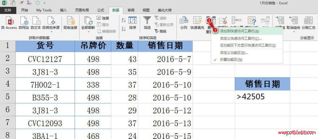The height and width of the screenshot is (139, 318).
Task: Switch to the 插入 tab
Action: click(63, 10)
